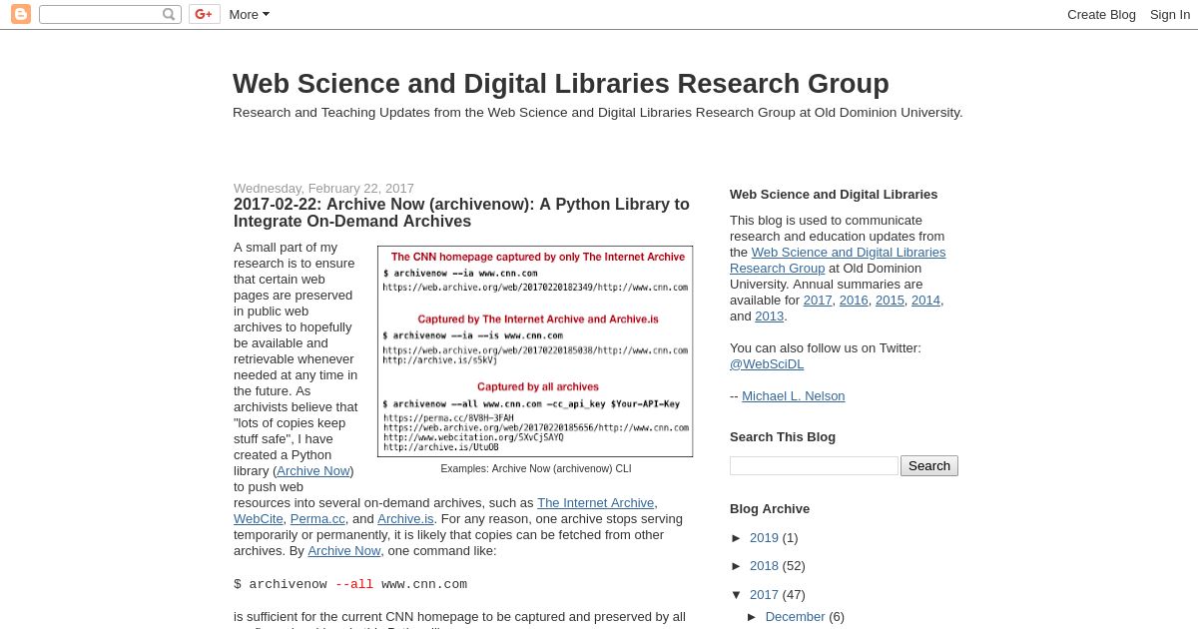Follow the Archive.is link
Viewport: 1198px width, 629px height.
pyautogui.click(x=405, y=519)
